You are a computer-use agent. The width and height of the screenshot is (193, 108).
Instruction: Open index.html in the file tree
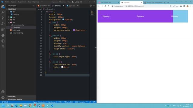16,30
